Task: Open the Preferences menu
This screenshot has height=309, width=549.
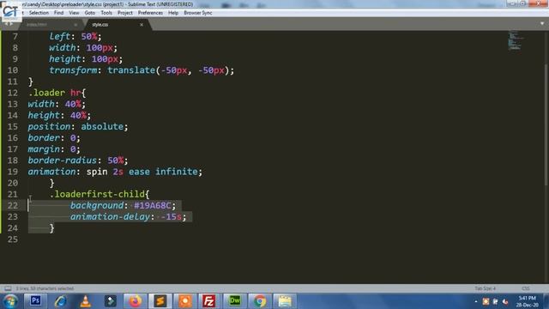Action: click(x=150, y=13)
